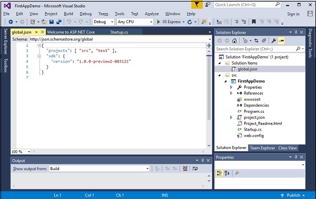Toggle word wrap in Output panel

coord(195,169)
